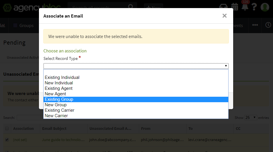Click phil.johnson sender cell
Image resolution: width=273 pixels, height=152 pixels.
(x=162, y=140)
